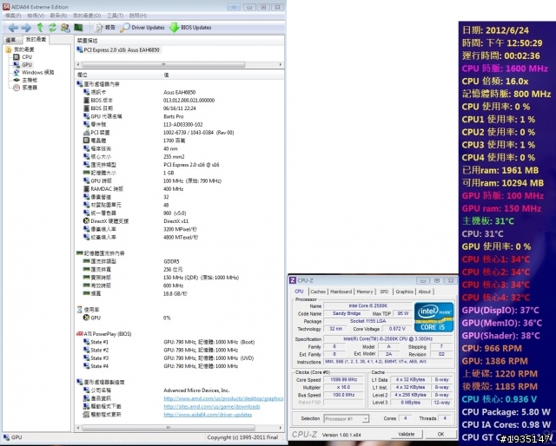Click the GDDR5 memory type value
This screenshot has width=556, height=446.
click(171, 261)
